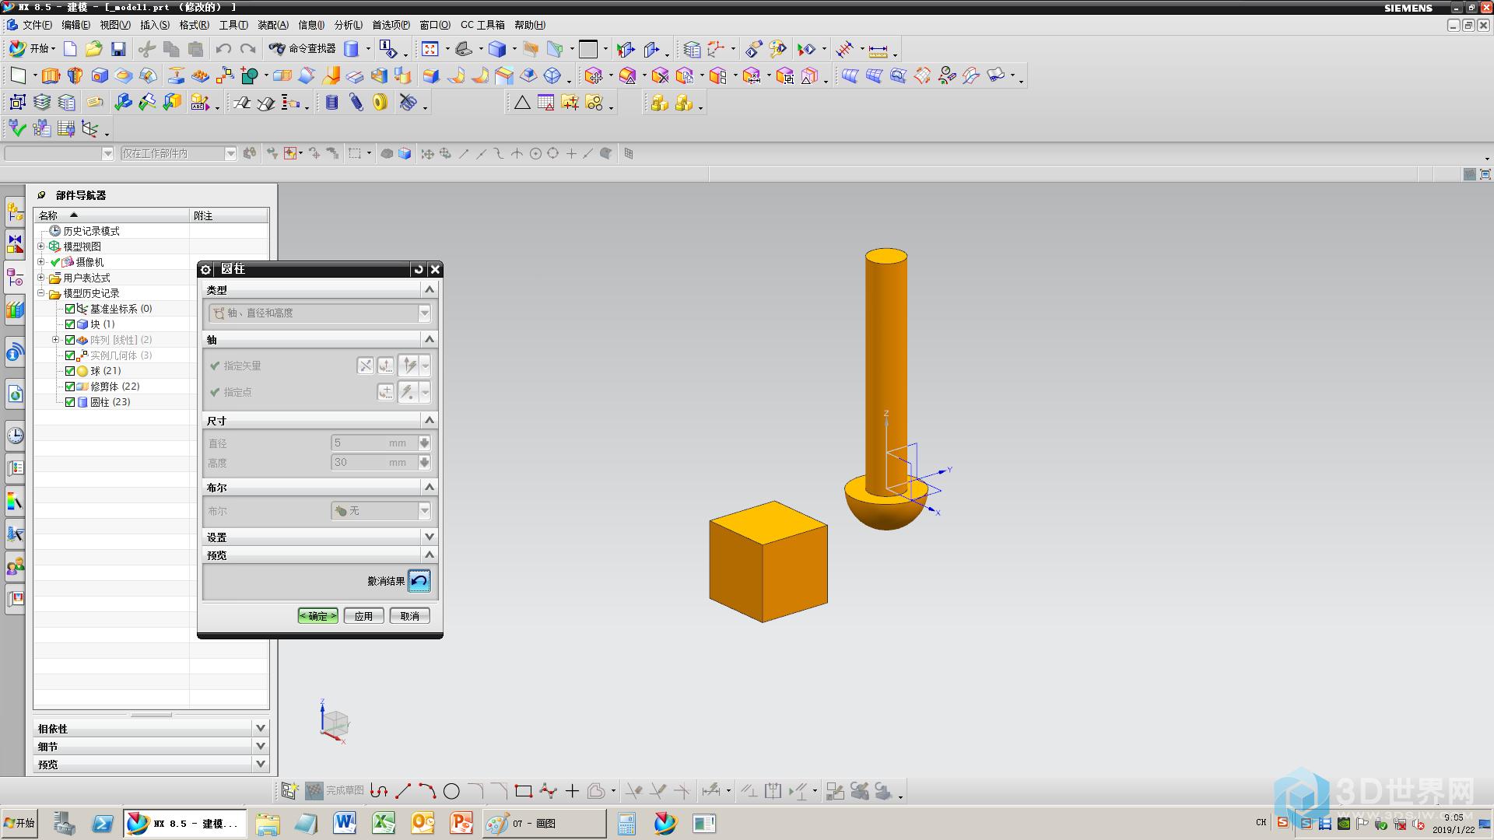Click the 确定 button
Screen dimensions: 1494x840
coord(318,616)
